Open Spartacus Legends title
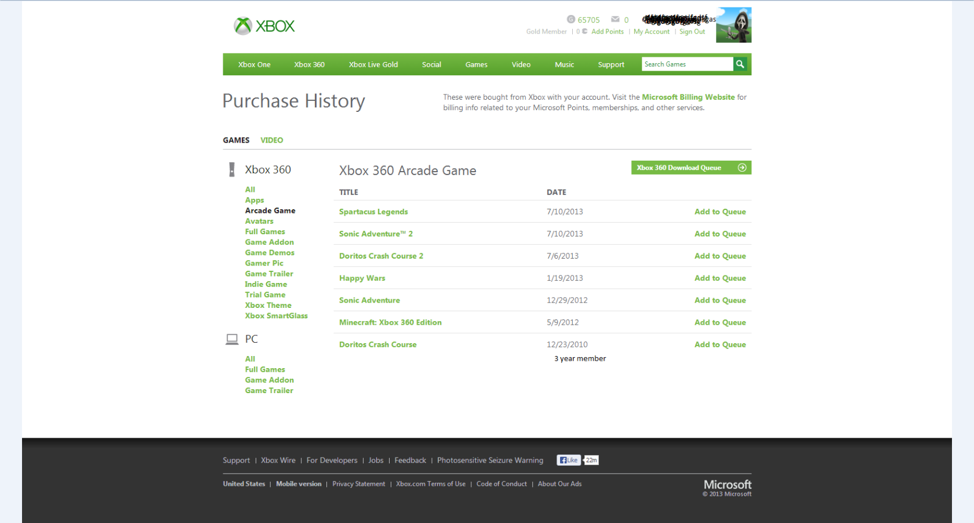The image size is (974, 523). 373,212
